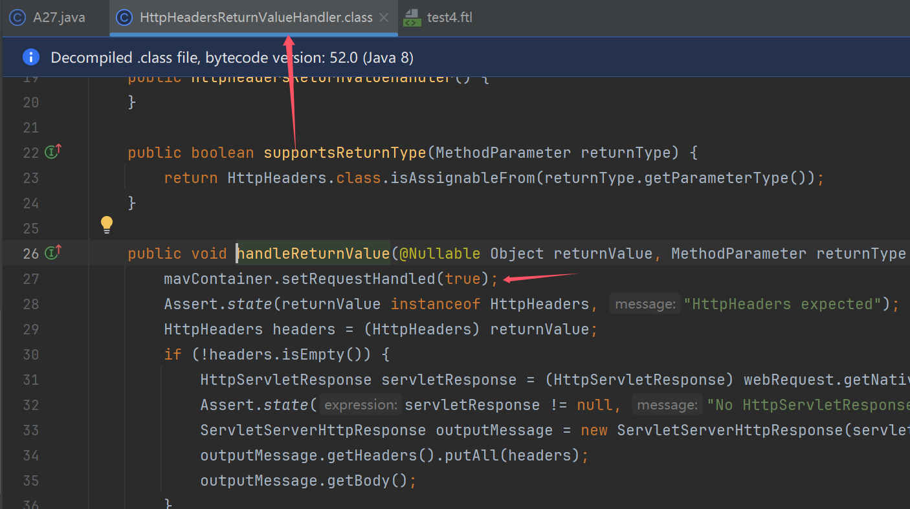Click the 'expression:' parameter hint on line 32

[x=361, y=405]
